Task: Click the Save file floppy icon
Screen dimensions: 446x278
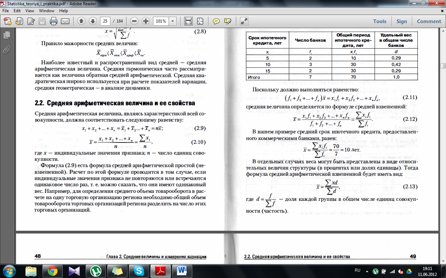Action: coord(42,21)
